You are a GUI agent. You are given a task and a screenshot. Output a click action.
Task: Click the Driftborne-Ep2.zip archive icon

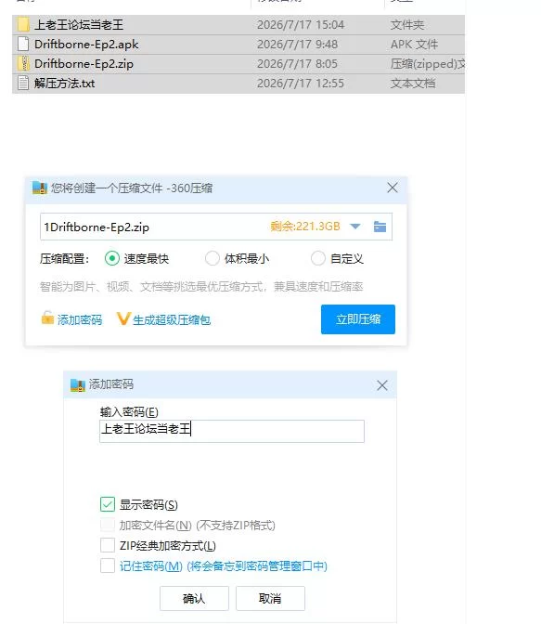click(23, 64)
